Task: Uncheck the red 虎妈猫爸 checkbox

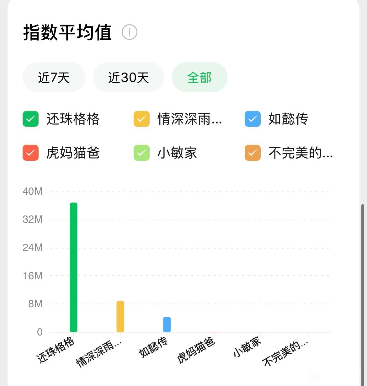Action: point(30,153)
